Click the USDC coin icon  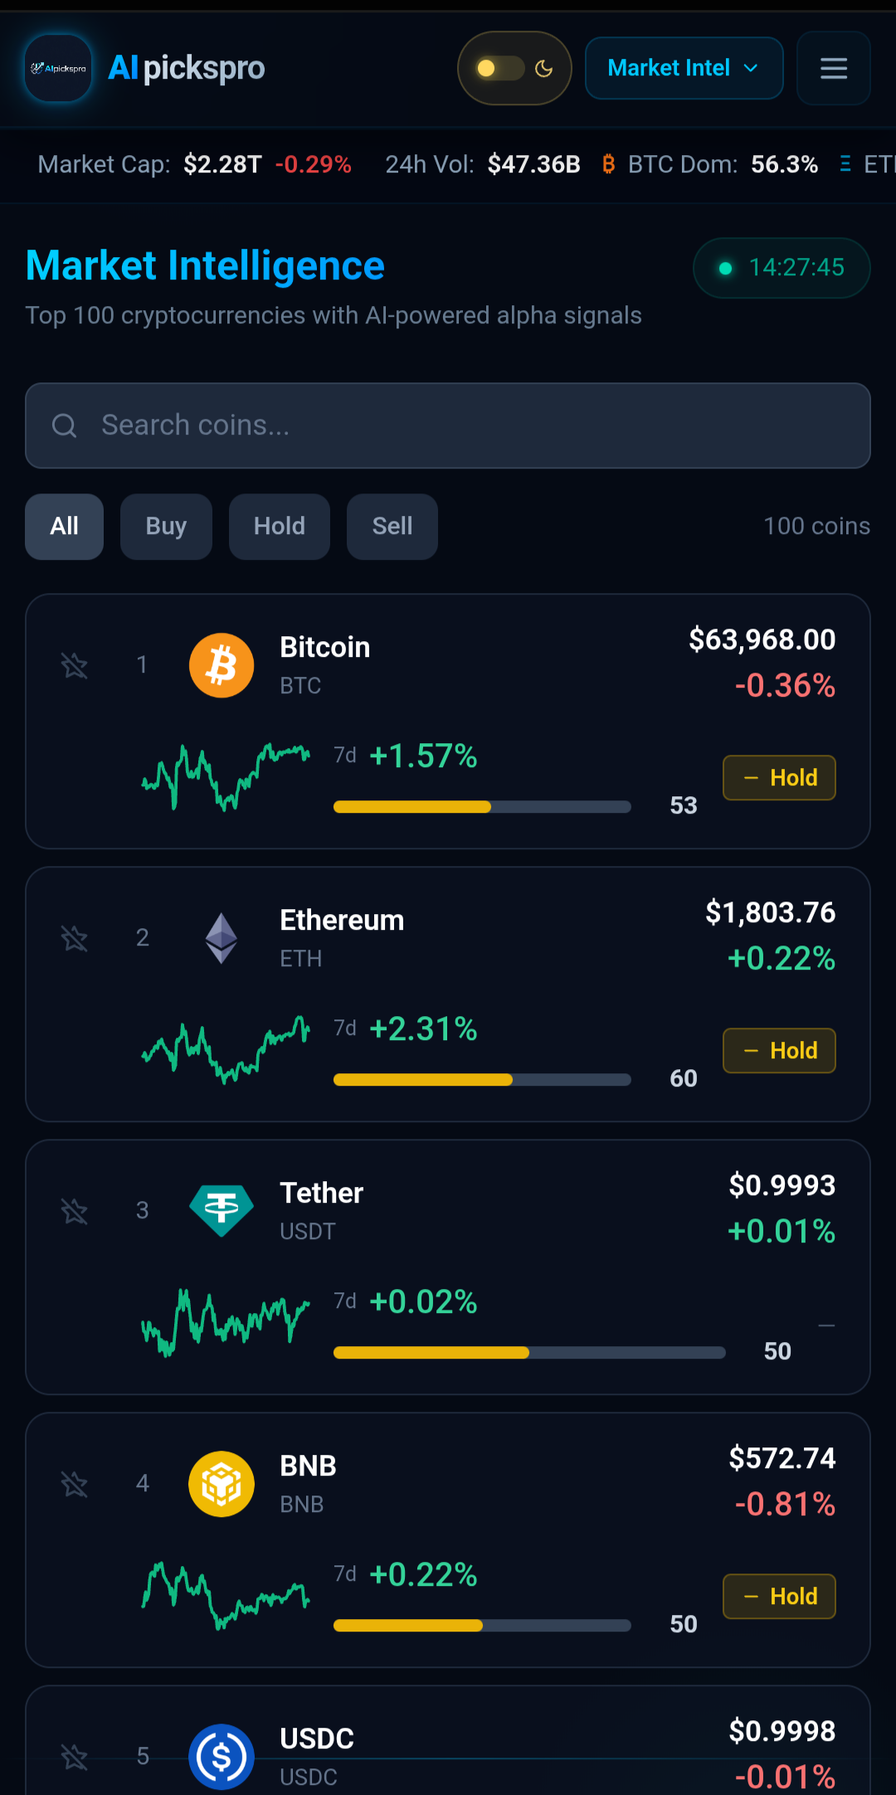click(222, 1757)
